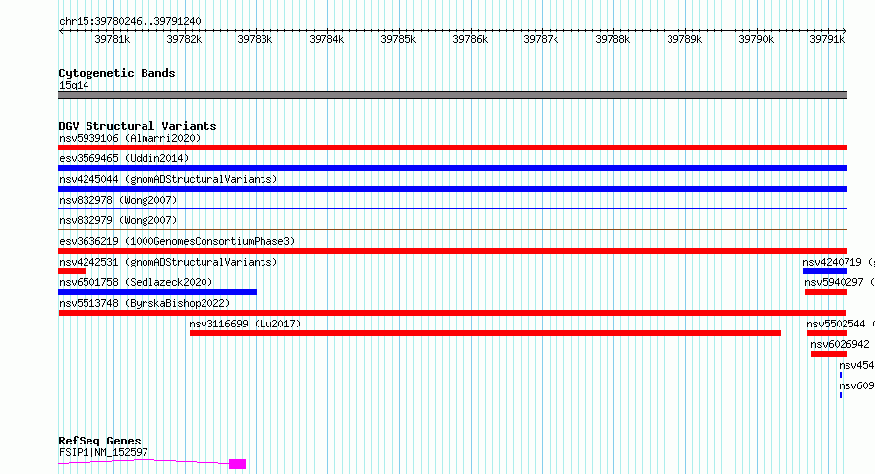Click the small blue nsv609 variant marker
The image size is (875, 474).
tap(841, 395)
